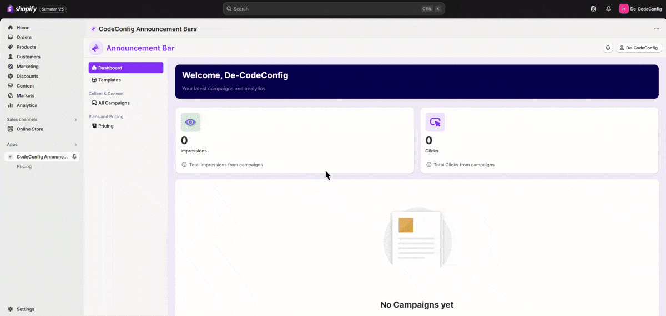The height and width of the screenshot is (316, 666).
Task: Click the Announcement Bar megaphone logo
Action: click(x=96, y=48)
